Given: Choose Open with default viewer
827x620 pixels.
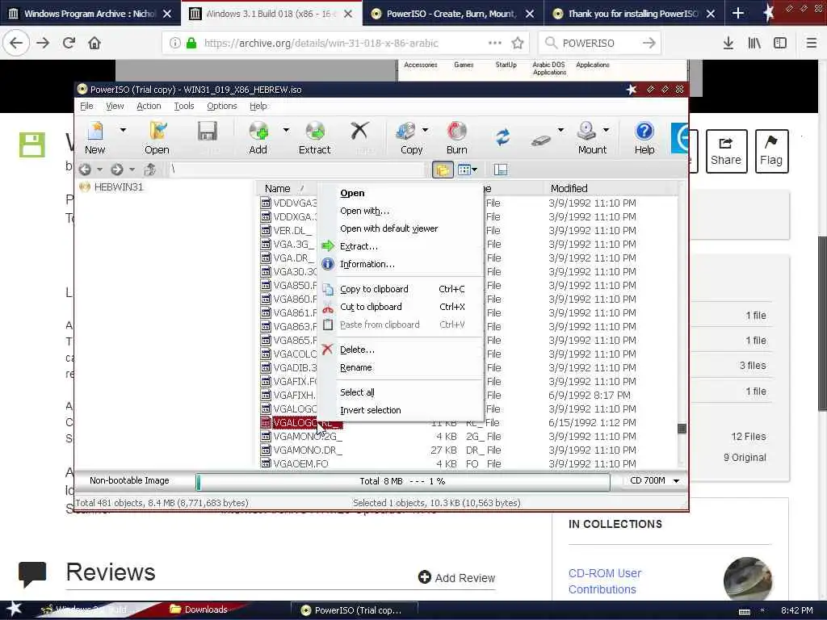Looking at the screenshot, I should (x=402, y=228).
